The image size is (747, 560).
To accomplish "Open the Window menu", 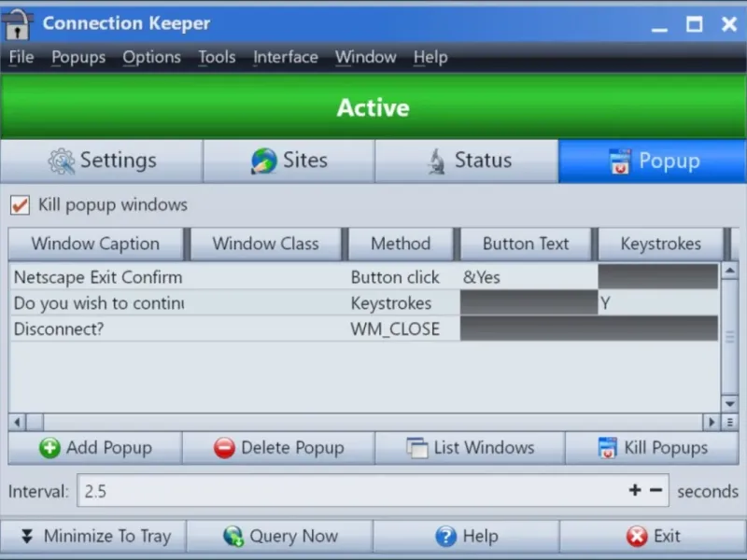I will click(x=365, y=57).
